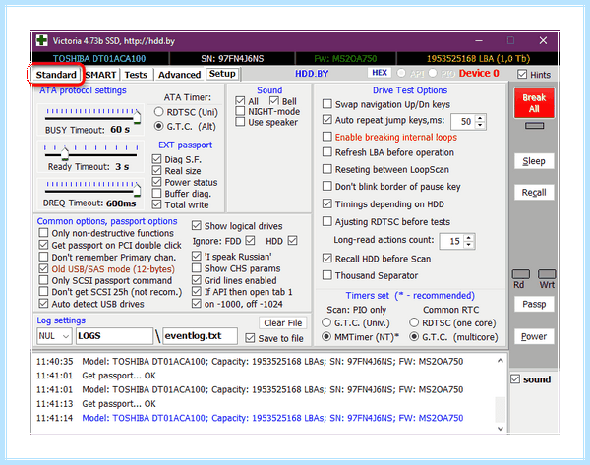This screenshot has width=590, height=465.
Task: Click the Power button
Action: pos(534,336)
